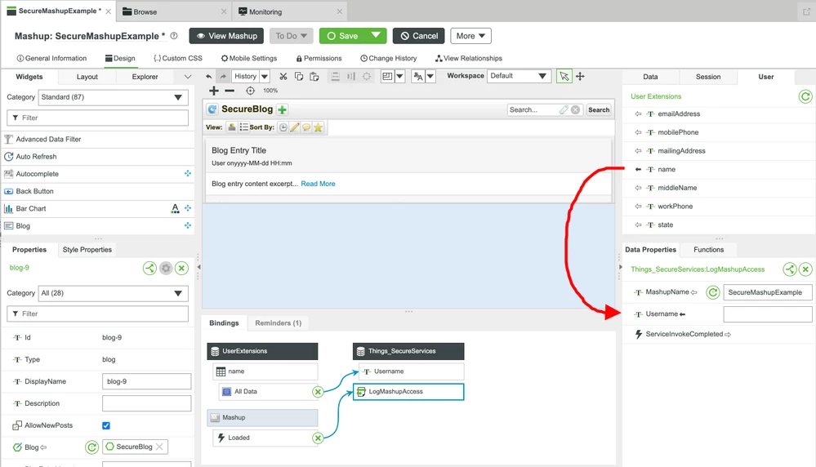816x467 pixels.
Task: Open the Functions tab
Action: (x=708, y=250)
